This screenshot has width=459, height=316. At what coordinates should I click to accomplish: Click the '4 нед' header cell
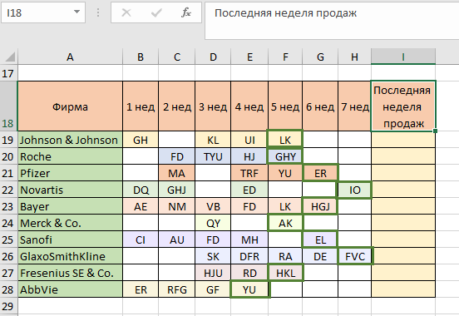[249, 106]
